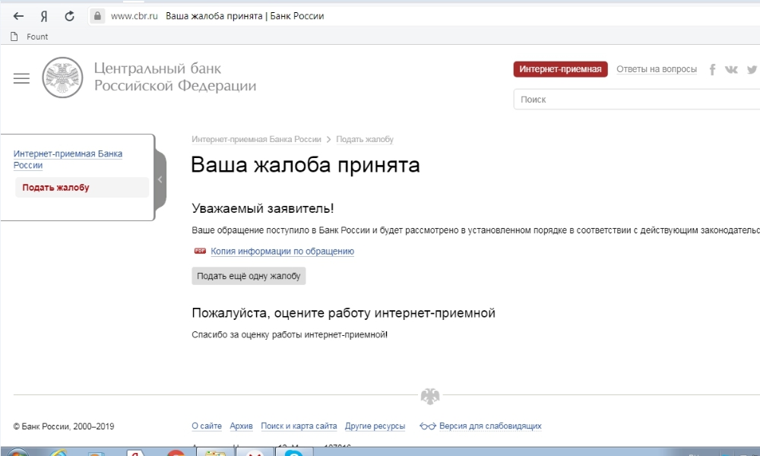Open the hamburger site menu
The height and width of the screenshot is (456, 760).
pos(21,78)
